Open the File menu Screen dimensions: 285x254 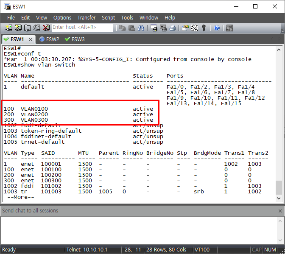click(11, 18)
